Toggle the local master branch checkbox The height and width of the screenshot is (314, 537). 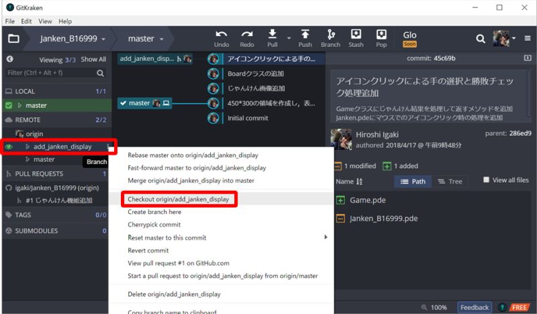(x=9, y=106)
